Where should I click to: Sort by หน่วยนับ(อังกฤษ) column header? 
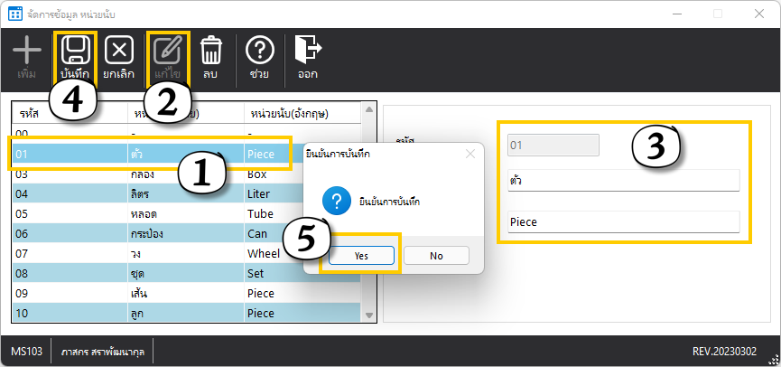[x=298, y=113]
